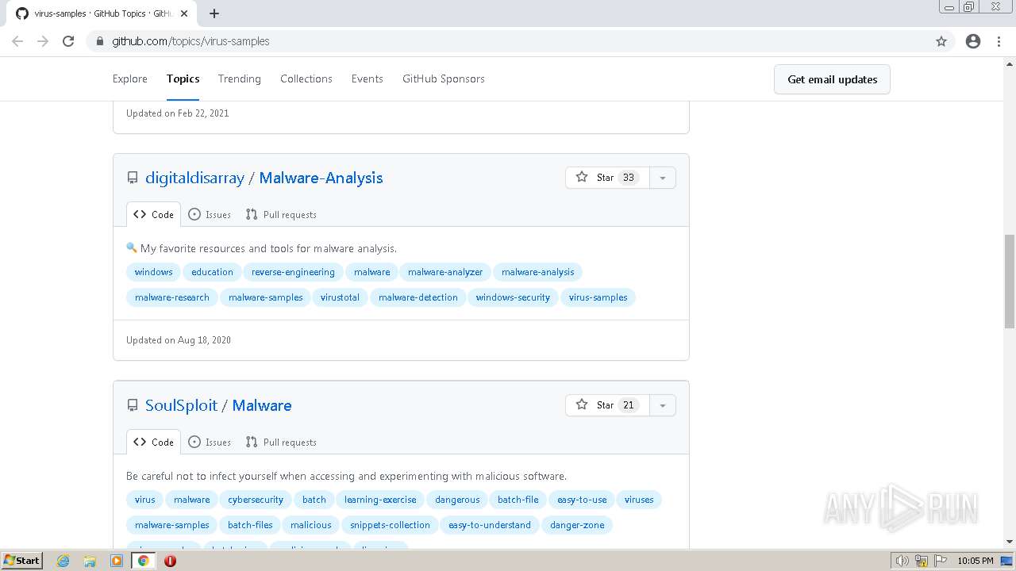The width and height of the screenshot is (1016, 571).
Task: Open a new browser tab
Action: click(214, 13)
